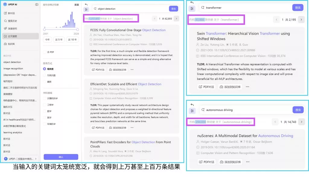This screenshot has width=309, height=177.
Task: Open the 新对话 new chat icon
Action: [x=5, y=13]
